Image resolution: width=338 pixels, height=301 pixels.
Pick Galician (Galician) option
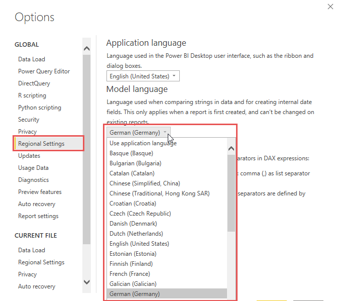(167, 284)
